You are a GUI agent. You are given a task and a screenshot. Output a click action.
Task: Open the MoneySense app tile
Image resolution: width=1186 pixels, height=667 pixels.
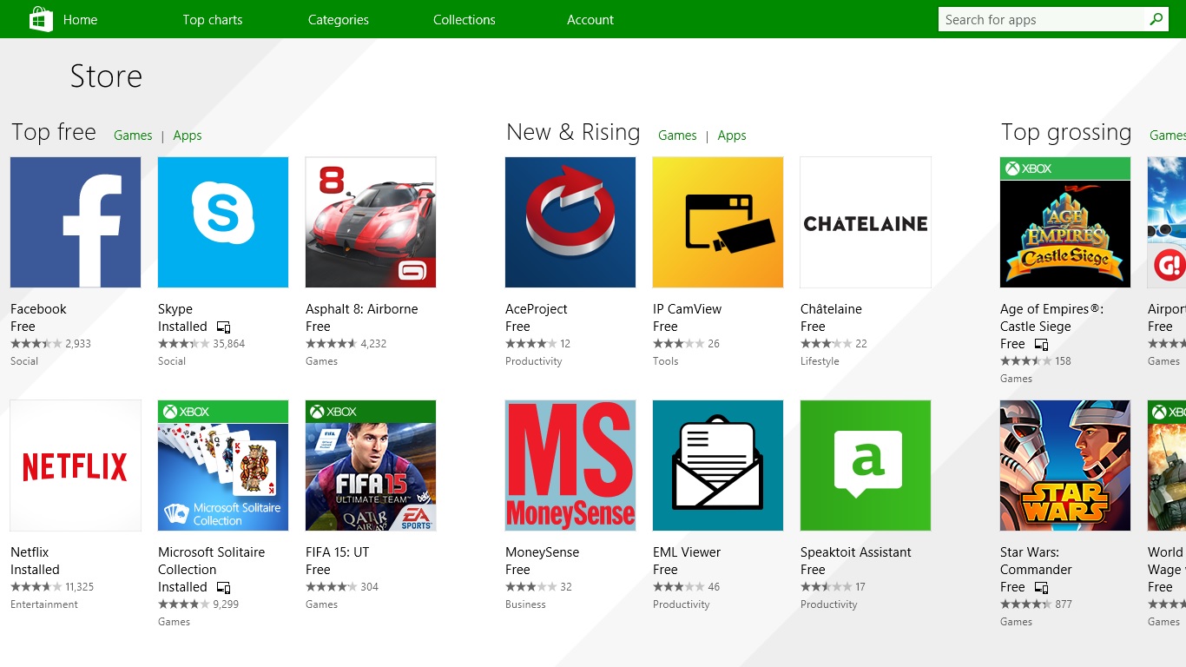point(570,466)
